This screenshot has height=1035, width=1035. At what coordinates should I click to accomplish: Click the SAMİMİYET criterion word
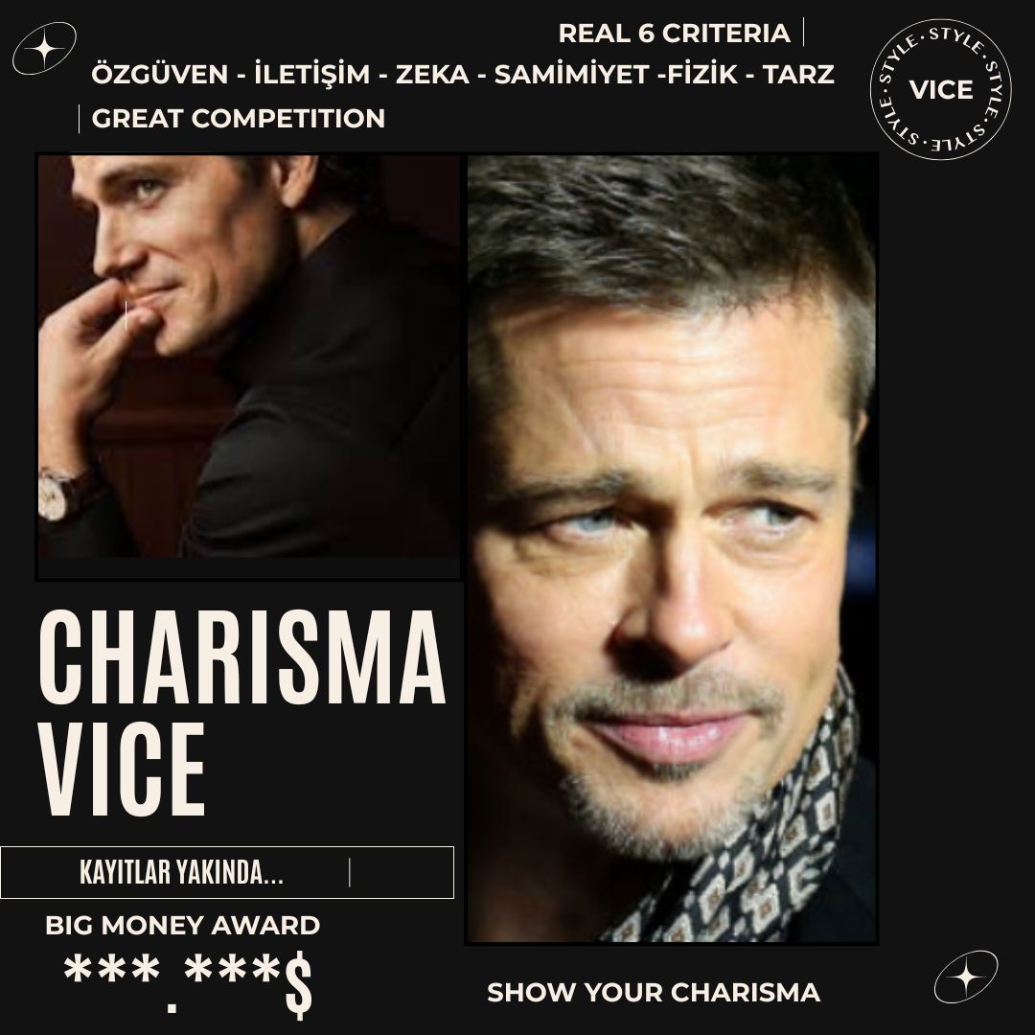click(x=571, y=75)
